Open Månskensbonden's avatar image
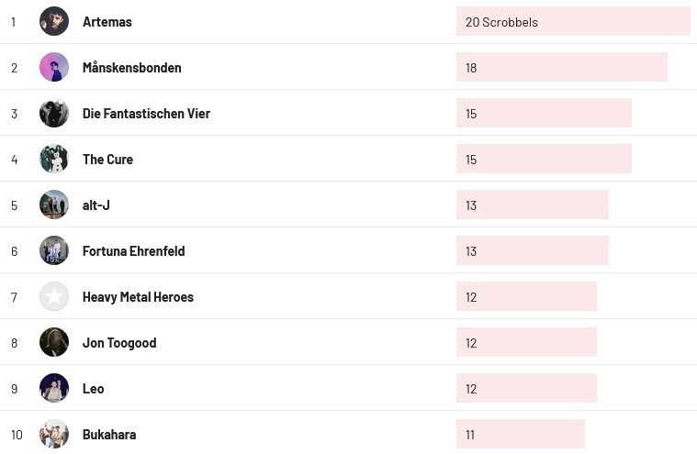Screen dimensions: 697x454 pos(54,67)
